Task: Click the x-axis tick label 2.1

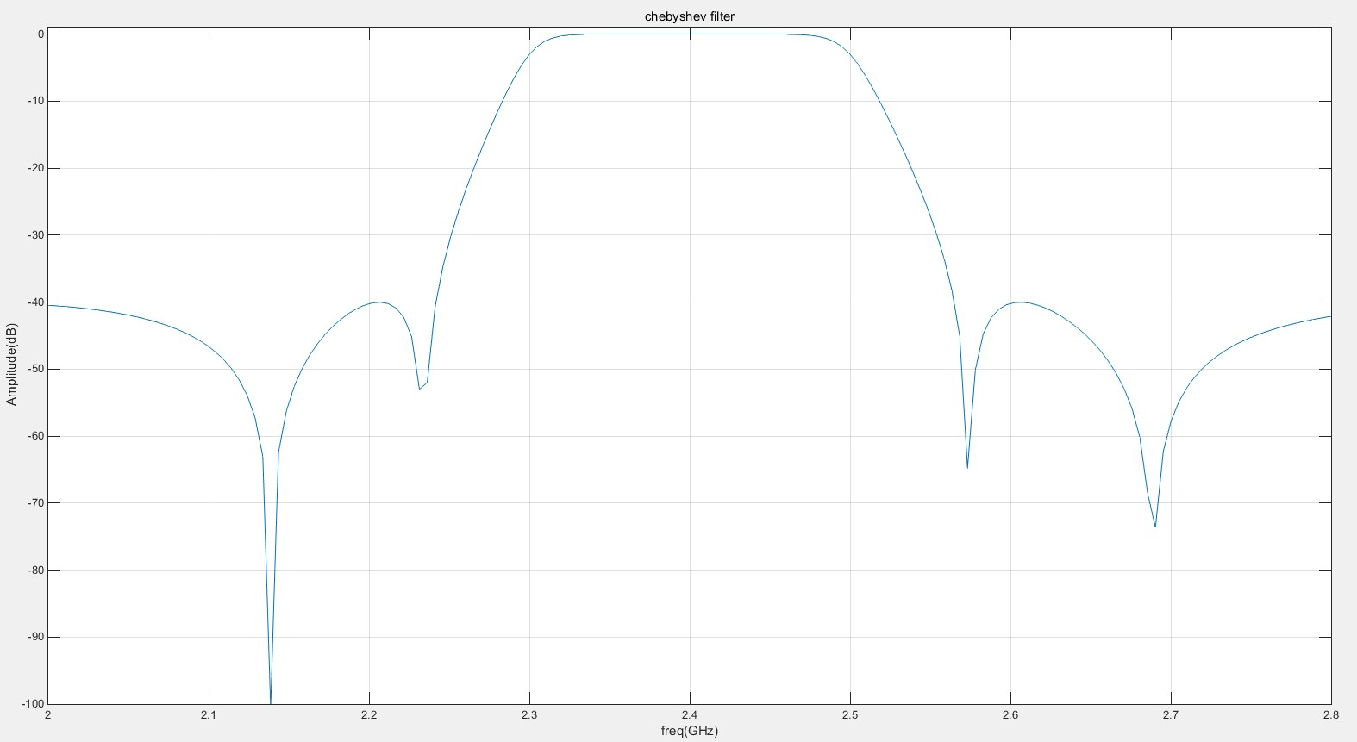Action: pyautogui.click(x=208, y=715)
